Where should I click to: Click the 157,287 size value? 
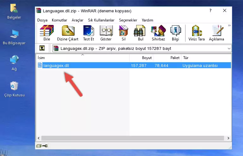click(138, 66)
